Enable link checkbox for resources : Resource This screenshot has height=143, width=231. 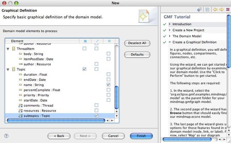pyautogui.click(x=96, y=110)
